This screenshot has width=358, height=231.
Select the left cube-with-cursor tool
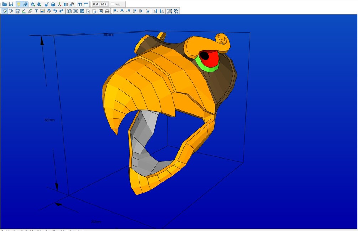33,4
